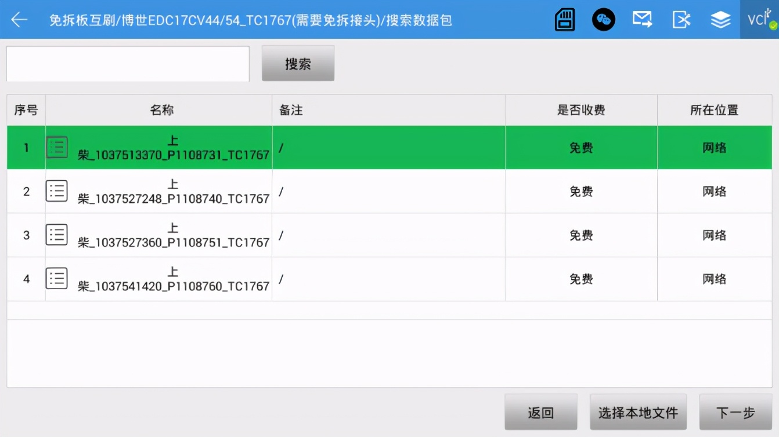Click the remark slash in row 1
The height and width of the screenshot is (437, 779).
point(281,148)
